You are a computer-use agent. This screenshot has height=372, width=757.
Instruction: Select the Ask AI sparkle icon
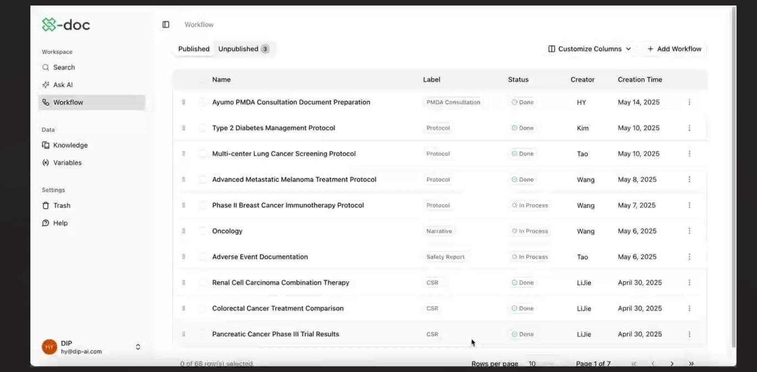point(45,84)
